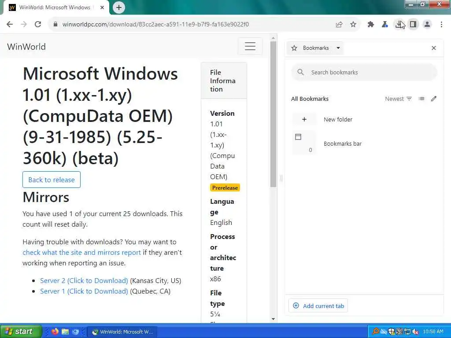Create a New folder in bookmarks
Viewport: 451px width, 338px height.
(x=364, y=119)
